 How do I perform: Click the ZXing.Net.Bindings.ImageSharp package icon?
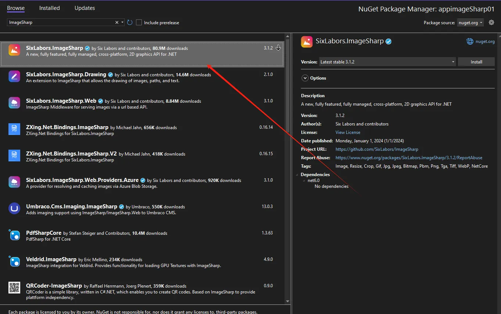click(14, 129)
